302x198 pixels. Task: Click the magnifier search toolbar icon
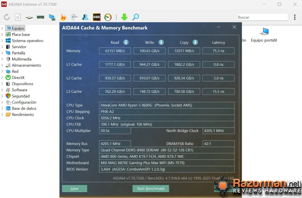[136, 17]
